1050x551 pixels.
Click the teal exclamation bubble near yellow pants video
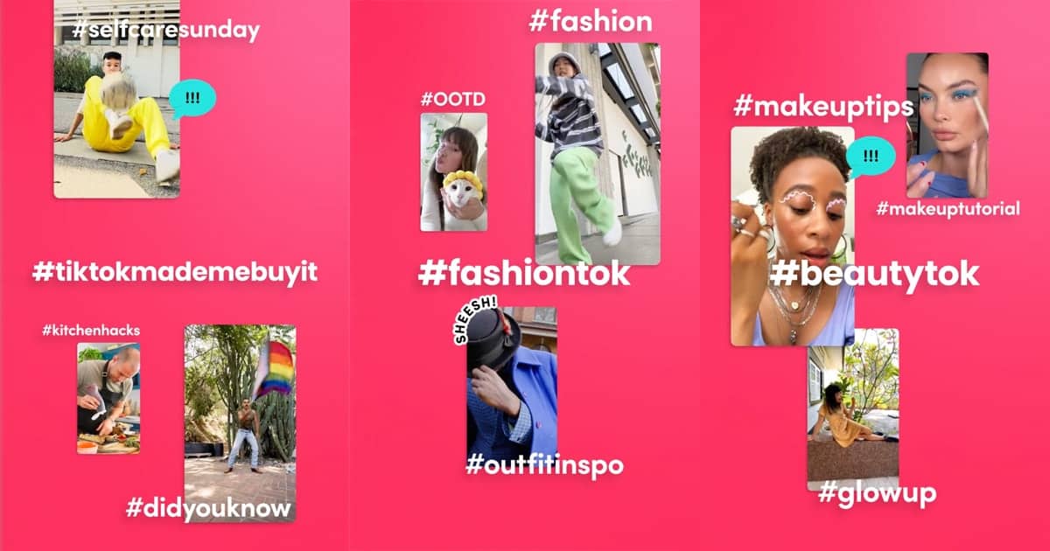tap(192, 98)
